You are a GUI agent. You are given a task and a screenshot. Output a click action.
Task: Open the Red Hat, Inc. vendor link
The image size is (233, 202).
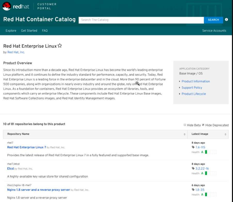(16, 52)
